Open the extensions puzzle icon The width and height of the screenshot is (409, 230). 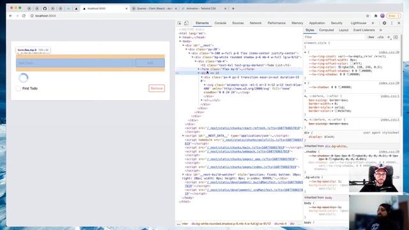tap(376, 16)
